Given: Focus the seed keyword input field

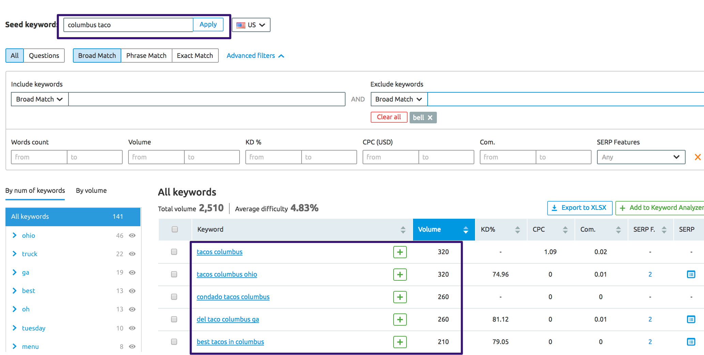Looking at the screenshot, I should pos(128,25).
